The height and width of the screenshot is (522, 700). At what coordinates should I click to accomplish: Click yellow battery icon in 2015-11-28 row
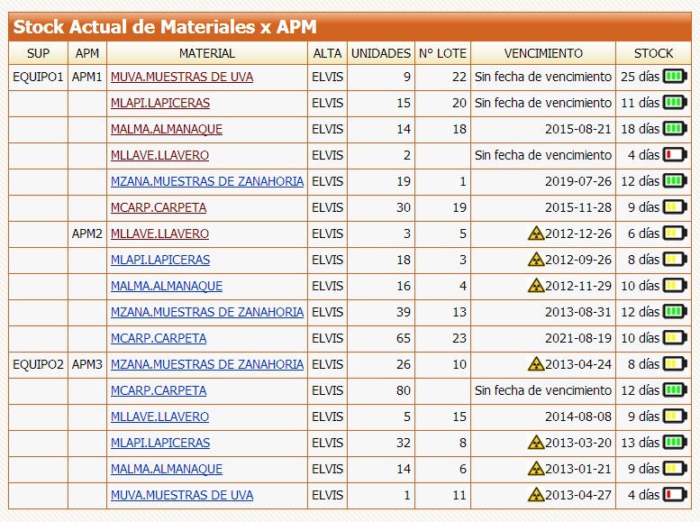pyautogui.click(x=675, y=207)
